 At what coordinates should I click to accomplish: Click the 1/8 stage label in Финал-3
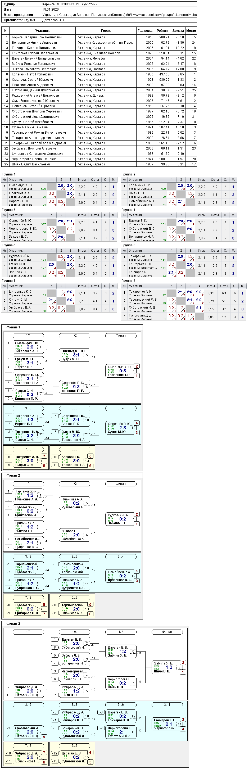28,632
